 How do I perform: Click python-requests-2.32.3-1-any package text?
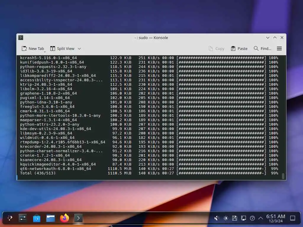tap(53, 67)
